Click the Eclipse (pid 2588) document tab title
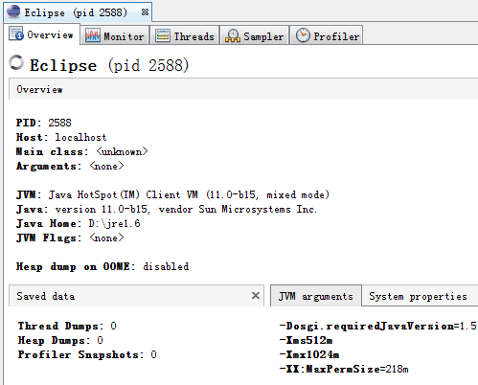Screen dimensions: 478x385 coord(76,12)
